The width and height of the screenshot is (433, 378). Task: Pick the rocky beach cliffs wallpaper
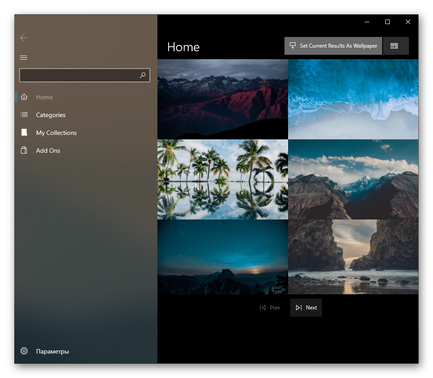[353, 257]
